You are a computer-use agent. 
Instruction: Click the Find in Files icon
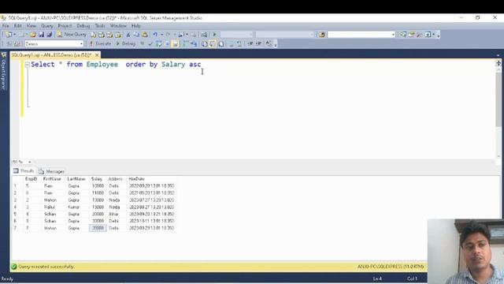322,35
